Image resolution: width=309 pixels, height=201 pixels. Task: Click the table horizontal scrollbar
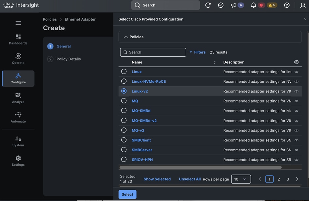[201, 167]
